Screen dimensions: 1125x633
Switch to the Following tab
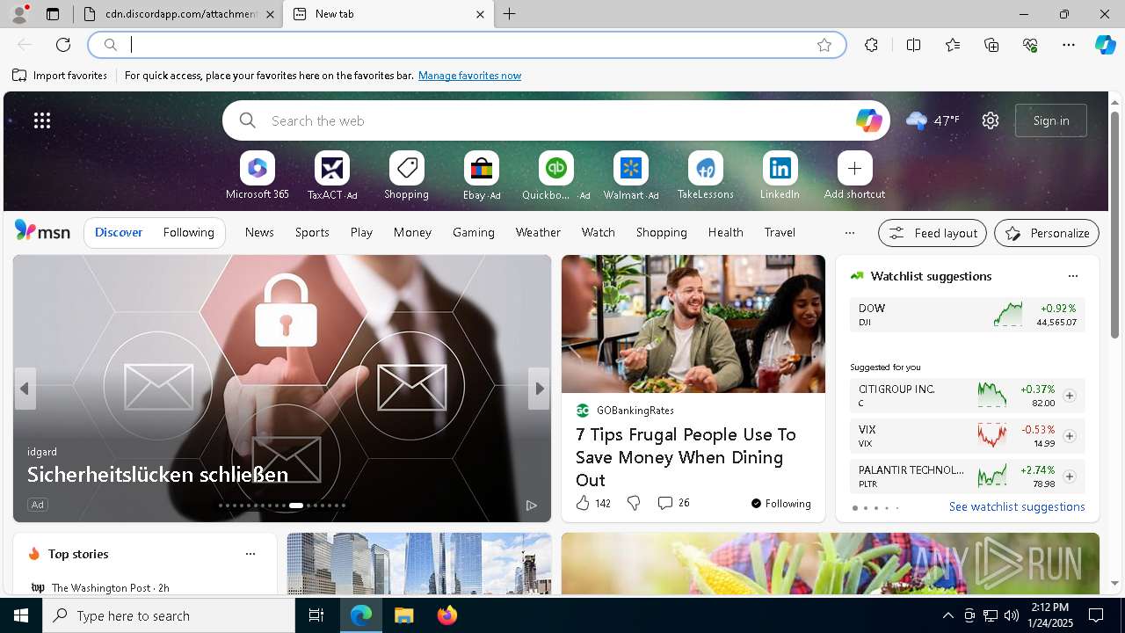[189, 232]
